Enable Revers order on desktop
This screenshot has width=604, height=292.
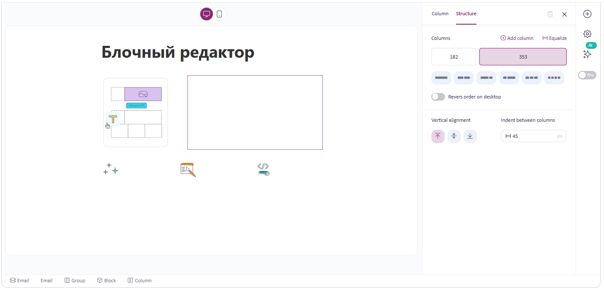pos(438,96)
